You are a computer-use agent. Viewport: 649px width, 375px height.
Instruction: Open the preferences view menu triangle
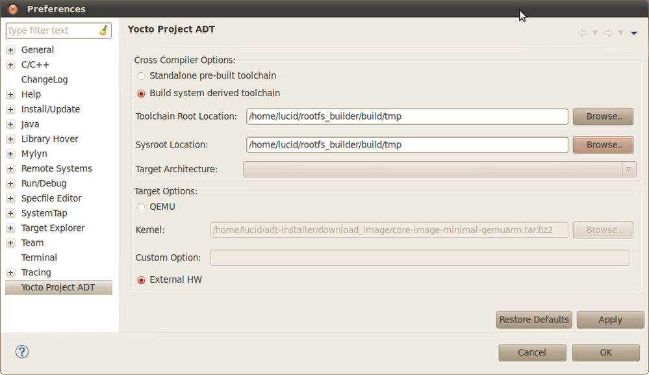pyautogui.click(x=634, y=33)
